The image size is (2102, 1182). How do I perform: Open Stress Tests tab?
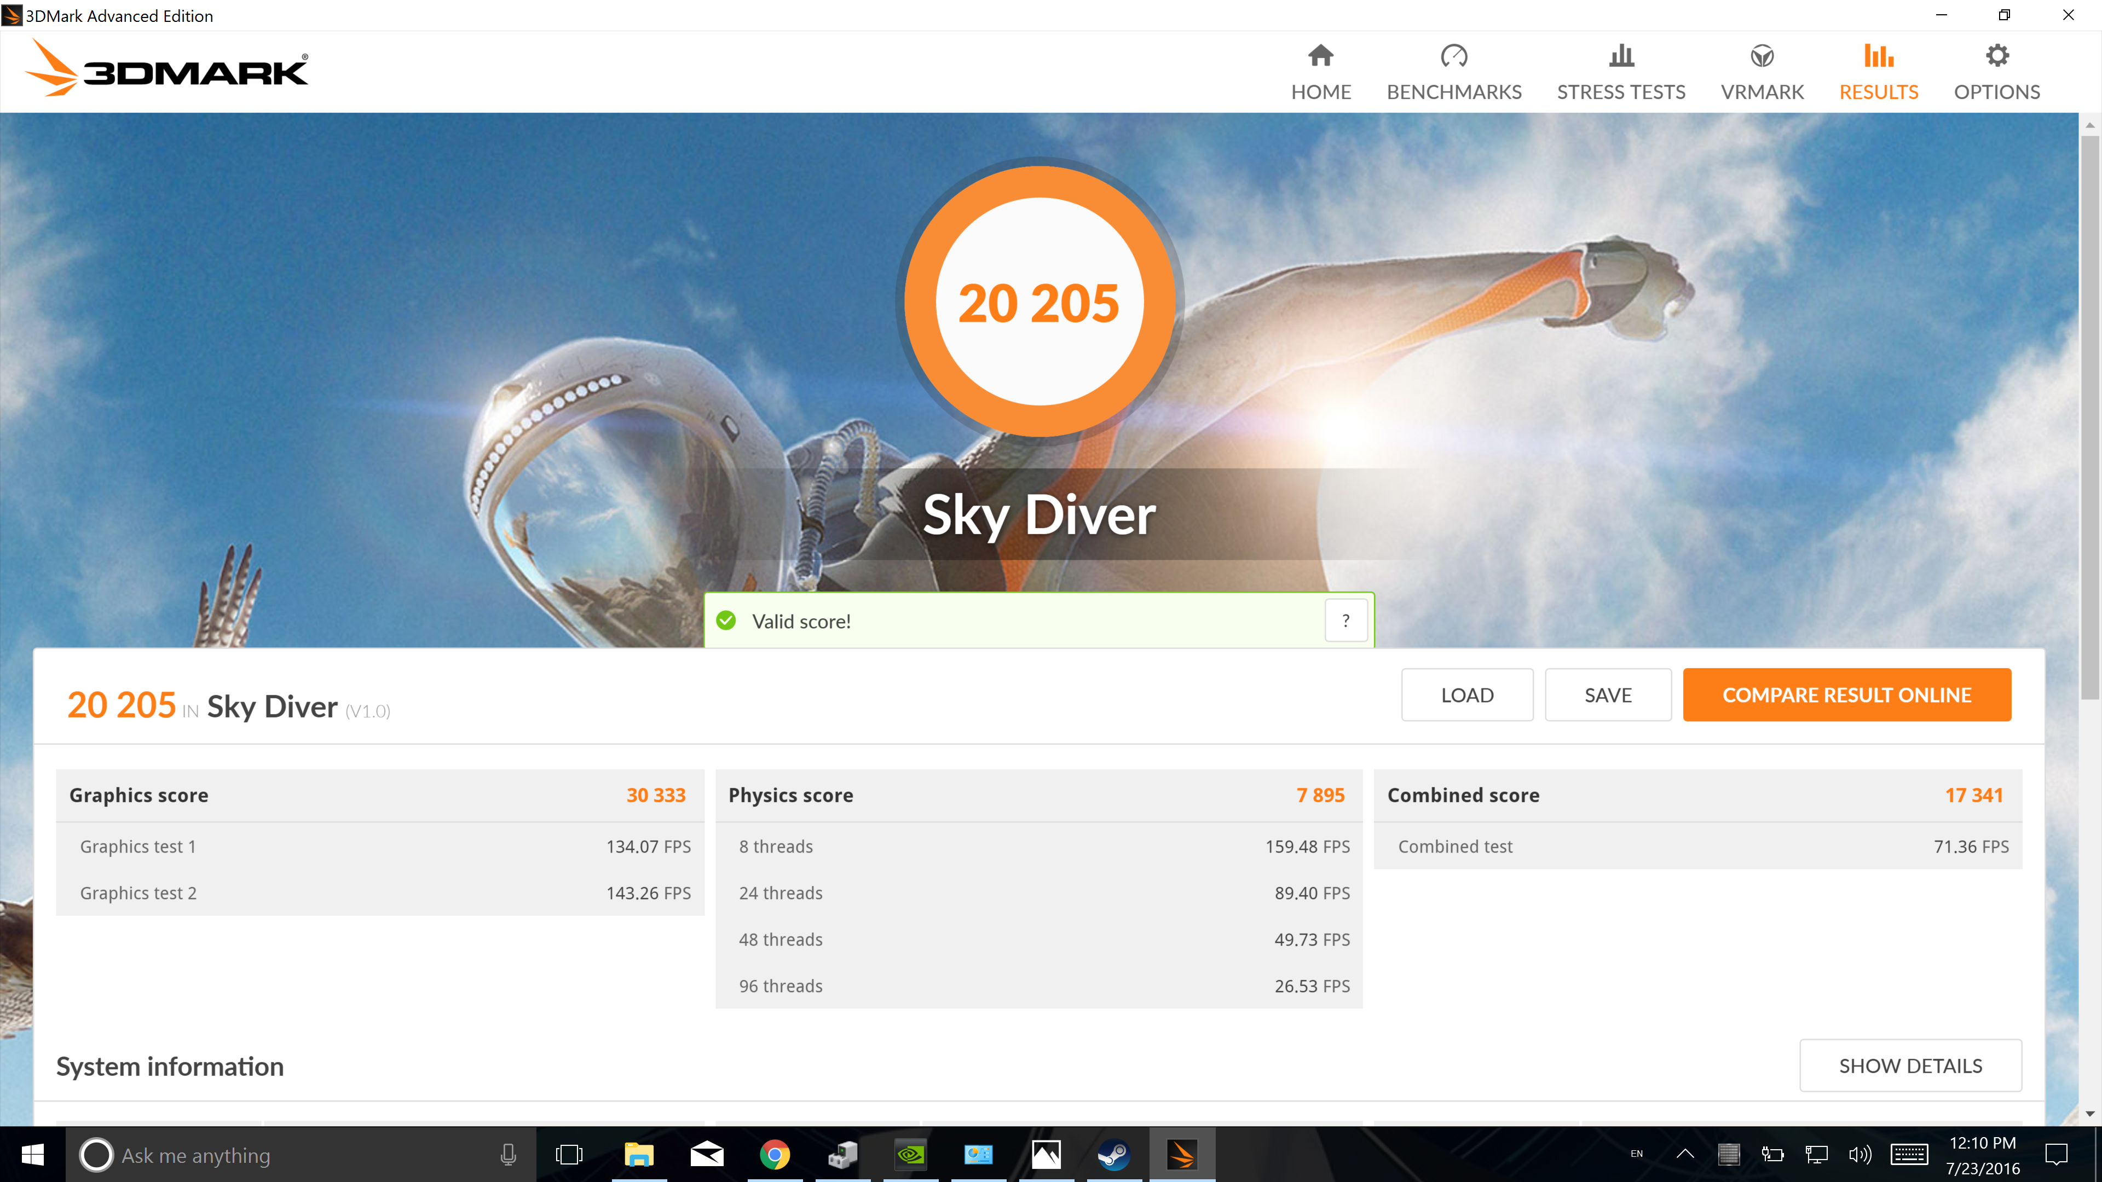coord(1620,73)
